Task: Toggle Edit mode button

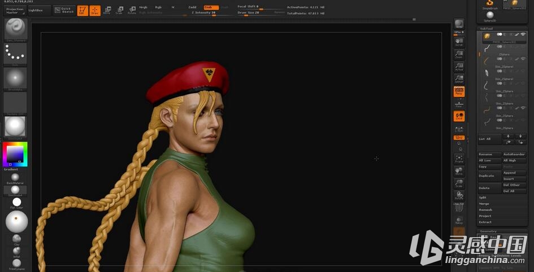Action: [83, 11]
